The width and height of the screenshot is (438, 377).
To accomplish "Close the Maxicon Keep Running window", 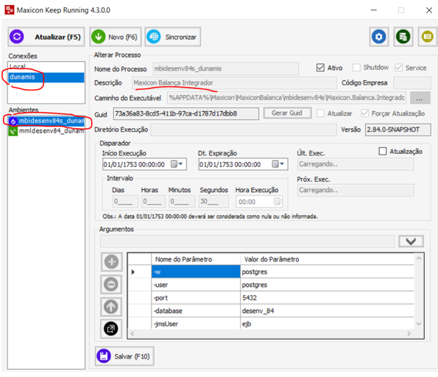I will point(429,10).
